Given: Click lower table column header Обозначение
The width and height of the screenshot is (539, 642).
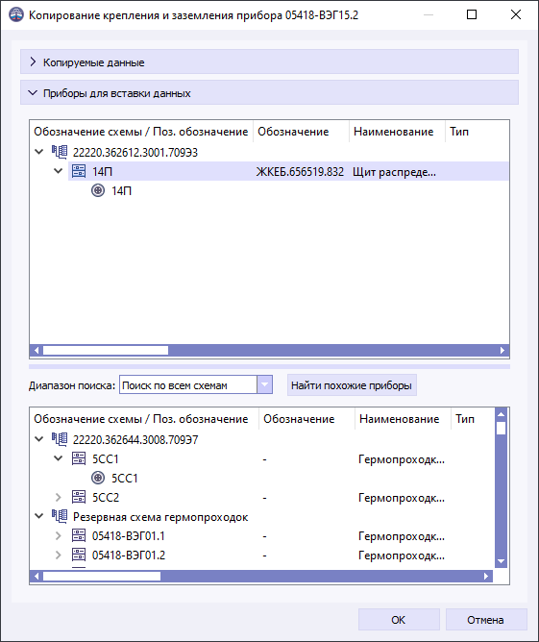Looking at the screenshot, I should pos(306,419).
